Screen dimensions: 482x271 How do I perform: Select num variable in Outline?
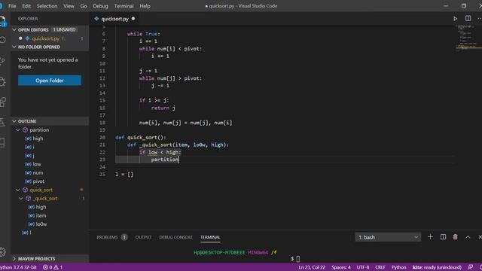click(x=38, y=172)
